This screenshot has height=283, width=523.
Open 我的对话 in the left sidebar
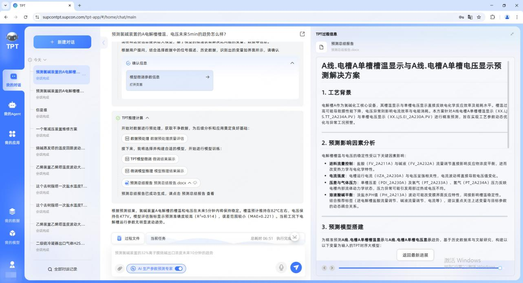pos(13,79)
